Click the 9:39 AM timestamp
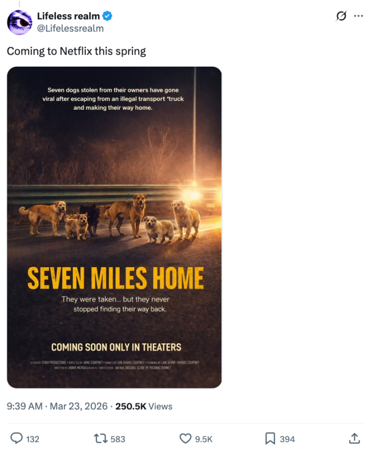The image size is (373, 453). coord(24,406)
